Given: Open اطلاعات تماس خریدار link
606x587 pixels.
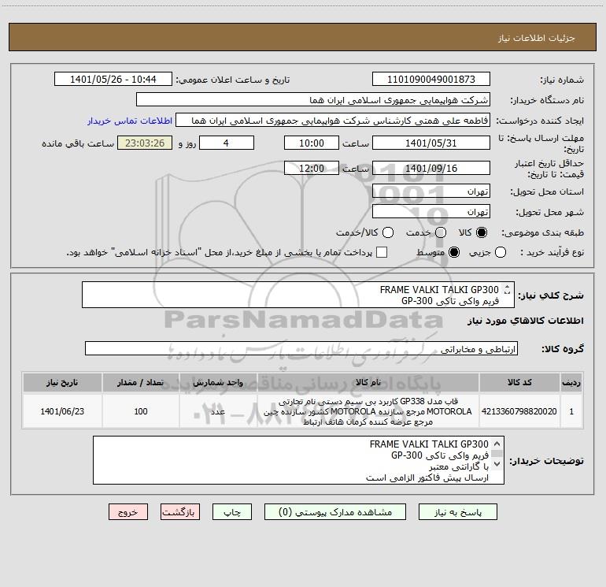Looking at the screenshot, I should click(x=130, y=121).
